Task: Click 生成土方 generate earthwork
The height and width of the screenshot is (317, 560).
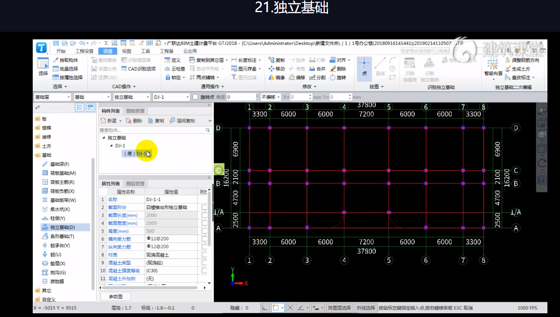Action: point(517,69)
